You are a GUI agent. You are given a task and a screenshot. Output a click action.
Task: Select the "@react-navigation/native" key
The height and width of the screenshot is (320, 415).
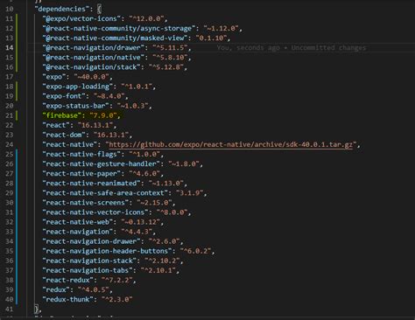94,58
